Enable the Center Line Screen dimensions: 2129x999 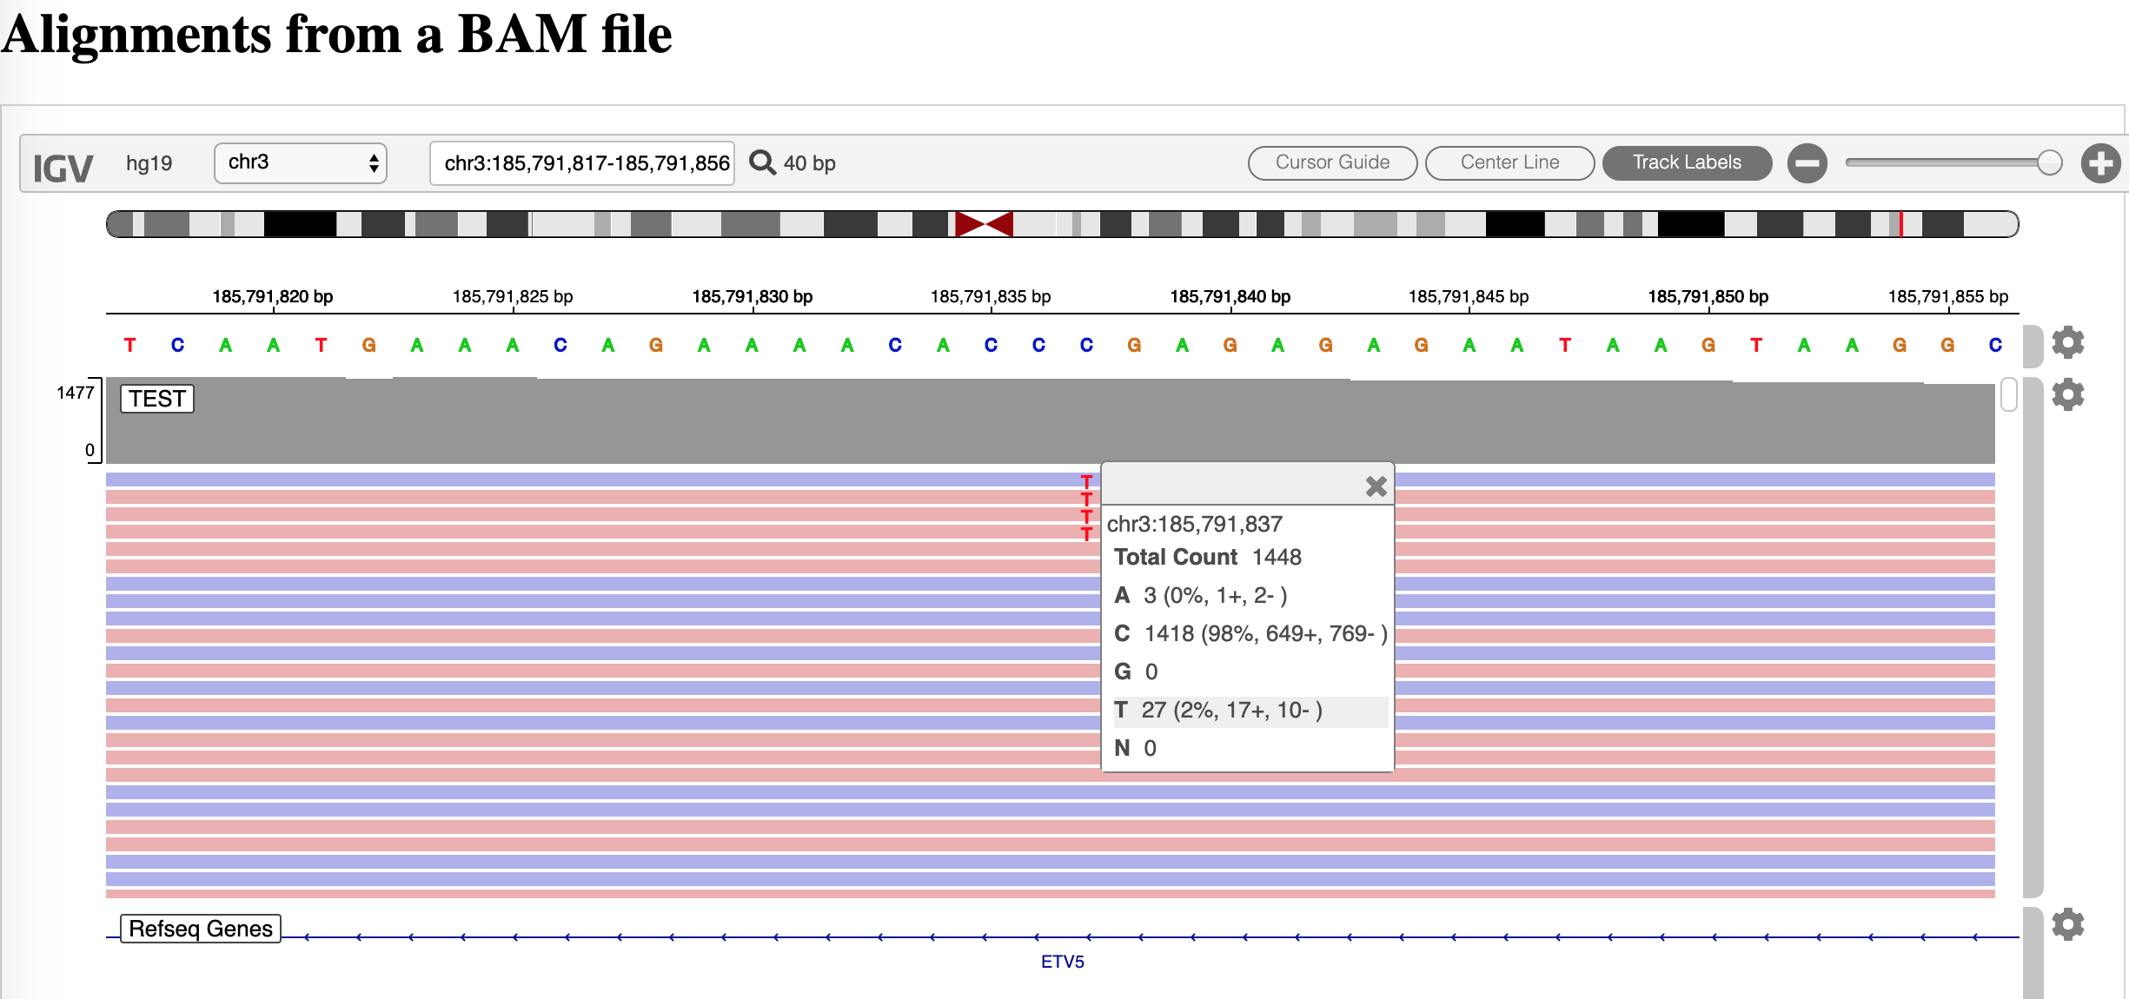pyautogui.click(x=1509, y=162)
